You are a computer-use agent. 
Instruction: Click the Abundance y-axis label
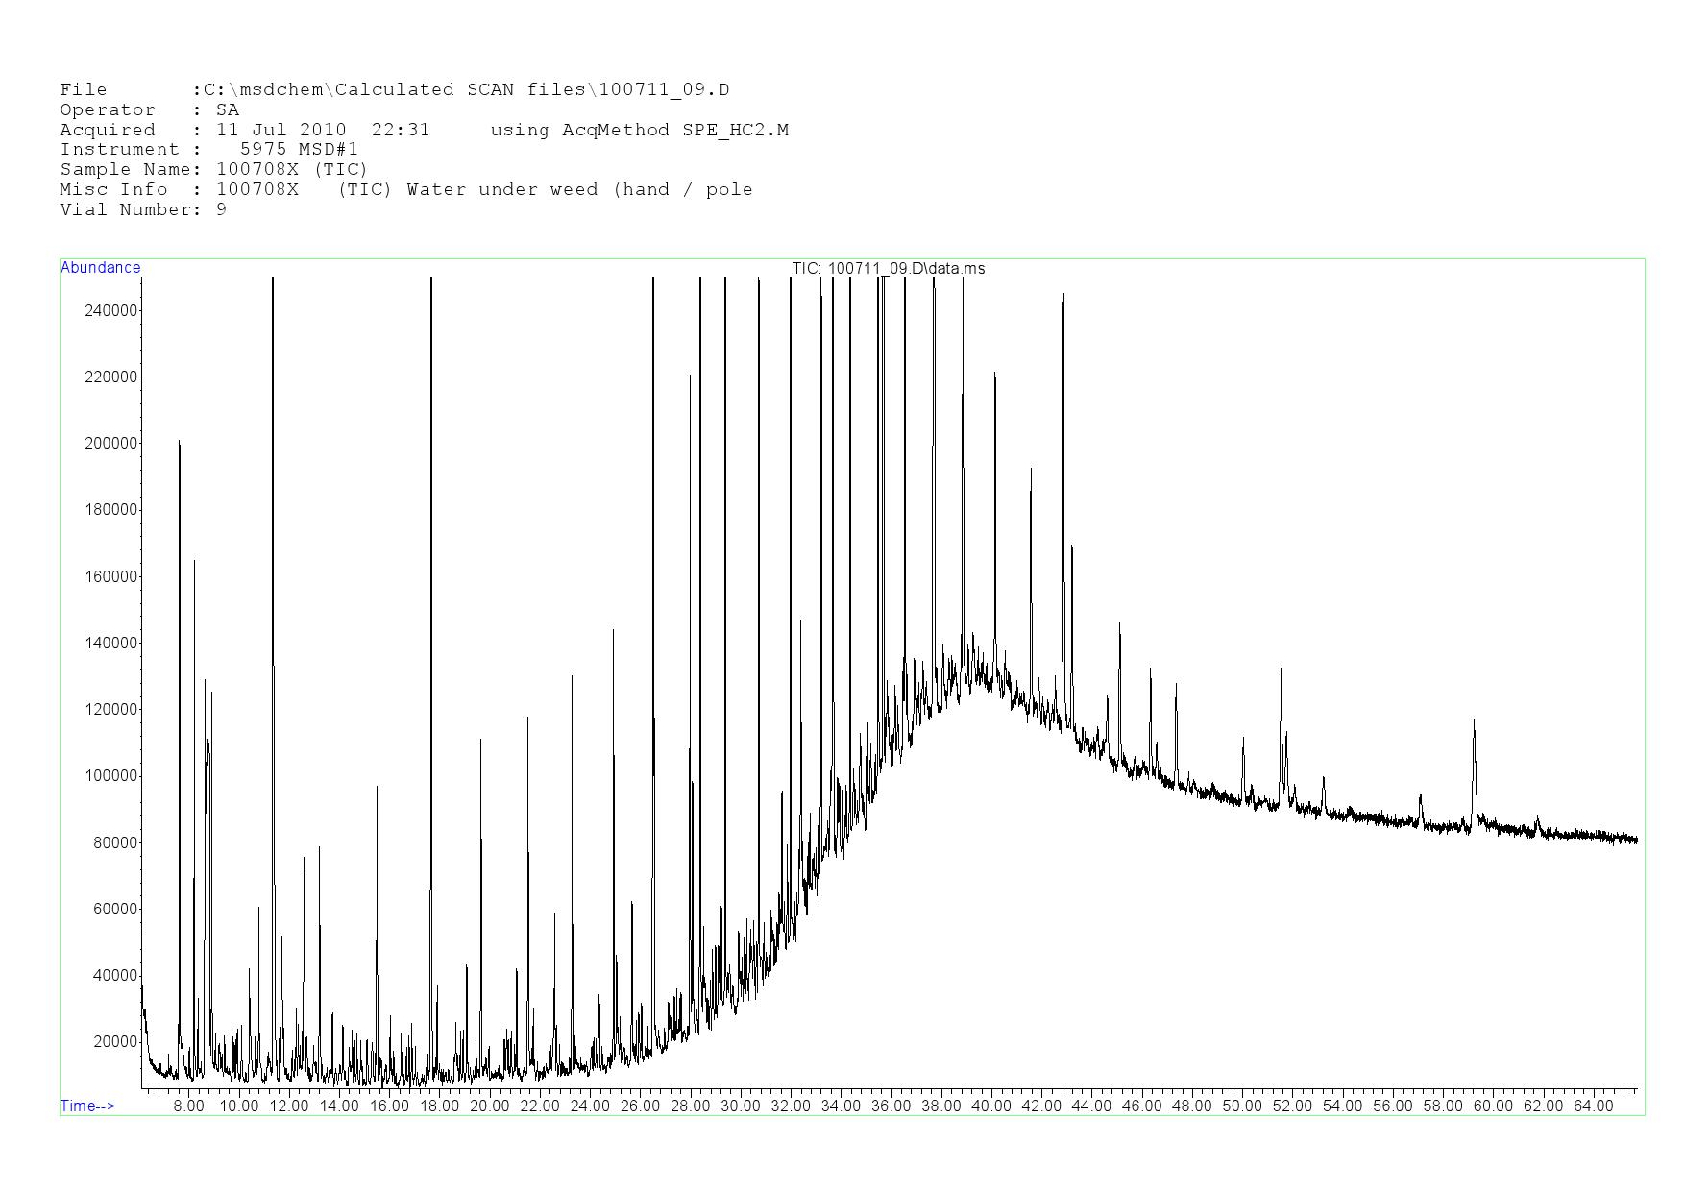coord(100,268)
